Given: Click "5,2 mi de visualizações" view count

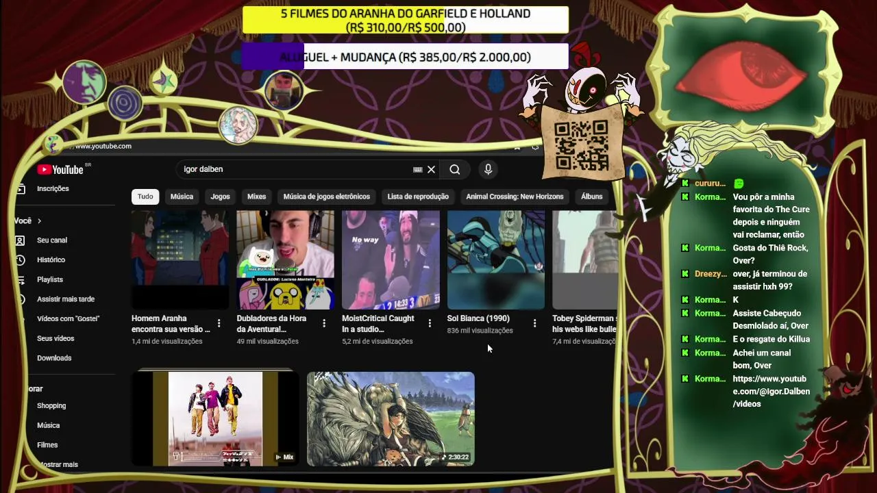Looking at the screenshot, I should pyautogui.click(x=378, y=341).
